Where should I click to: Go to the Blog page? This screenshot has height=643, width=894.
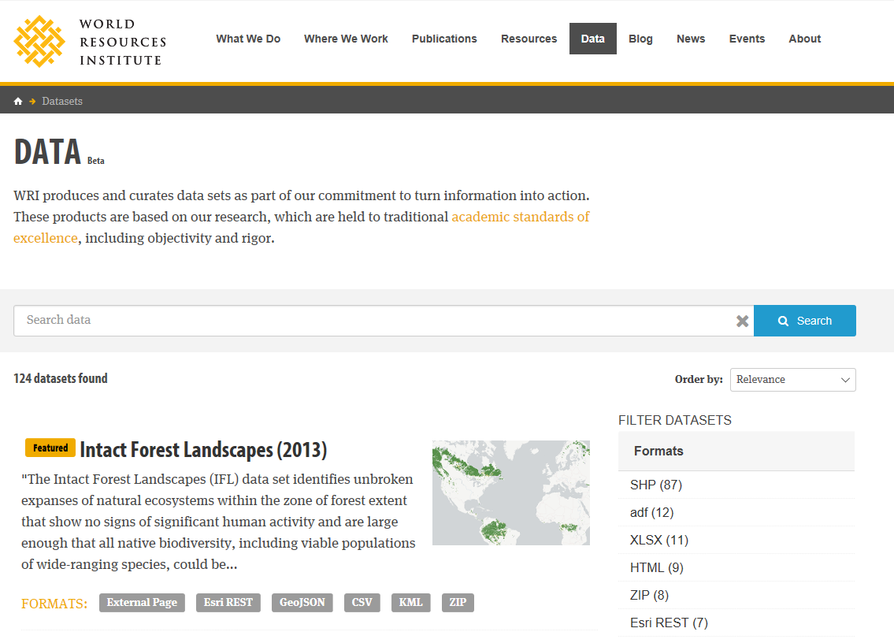(x=640, y=39)
